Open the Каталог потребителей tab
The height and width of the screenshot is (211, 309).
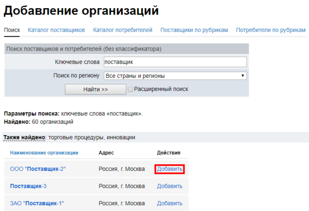pos(123,30)
